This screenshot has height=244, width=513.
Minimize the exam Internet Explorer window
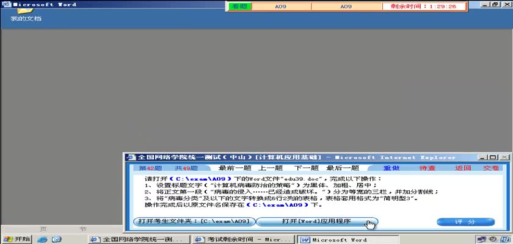point(482,157)
